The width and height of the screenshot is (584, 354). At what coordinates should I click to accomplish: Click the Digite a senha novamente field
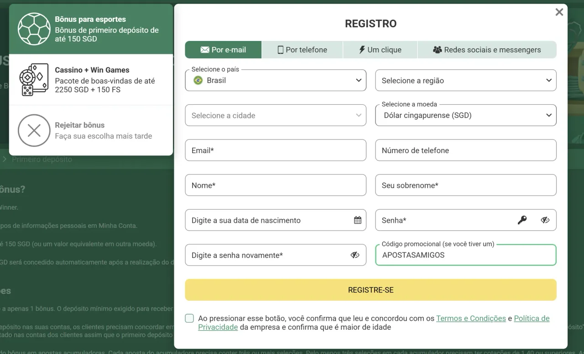tap(276, 255)
